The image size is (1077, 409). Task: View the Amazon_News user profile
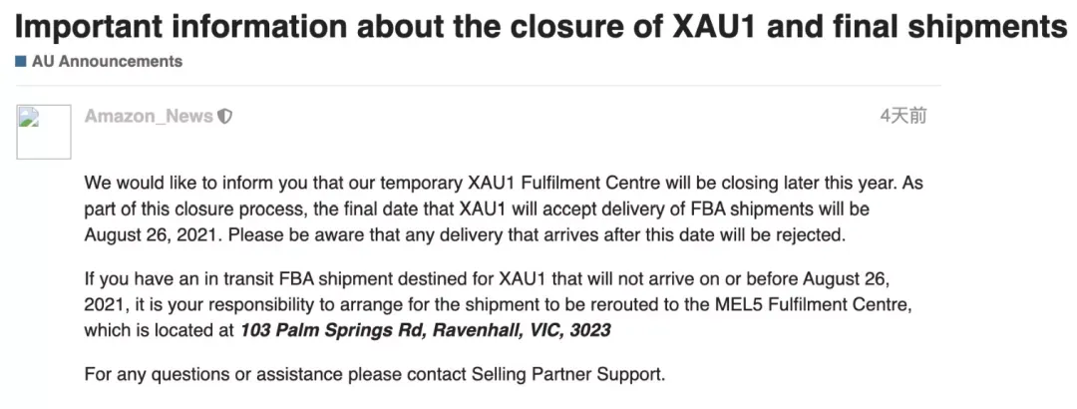pos(149,117)
